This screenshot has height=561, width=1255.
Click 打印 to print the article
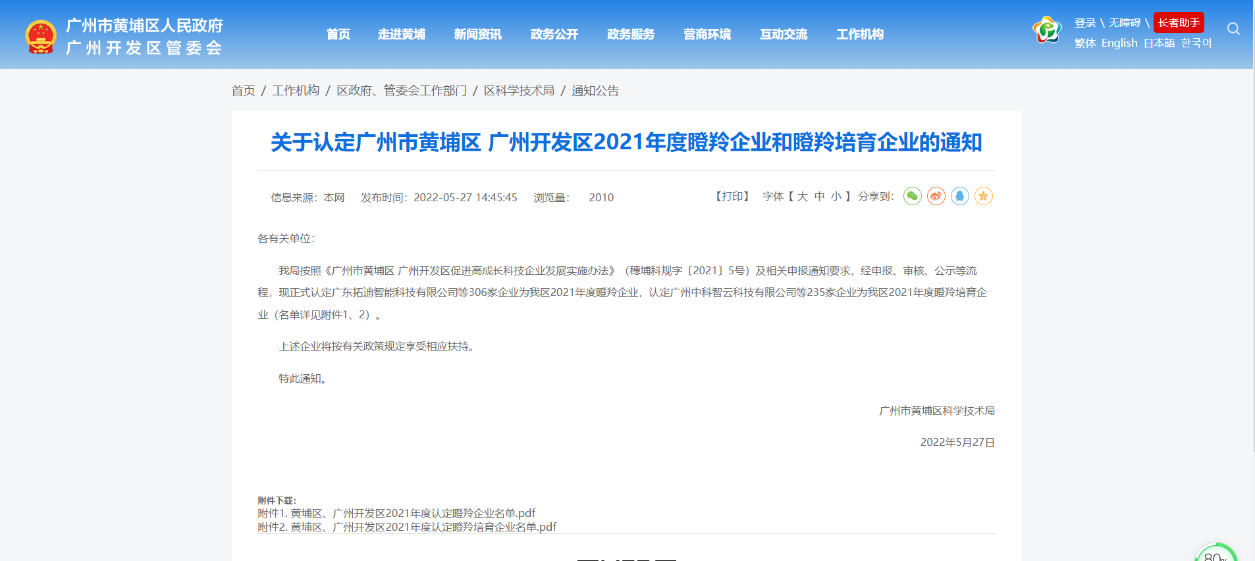[732, 197]
